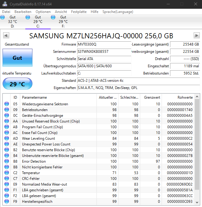This screenshot has height=207, width=202.
Task: Click status orb of CRC-Fehler row
Action: click(x=7, y=179)
